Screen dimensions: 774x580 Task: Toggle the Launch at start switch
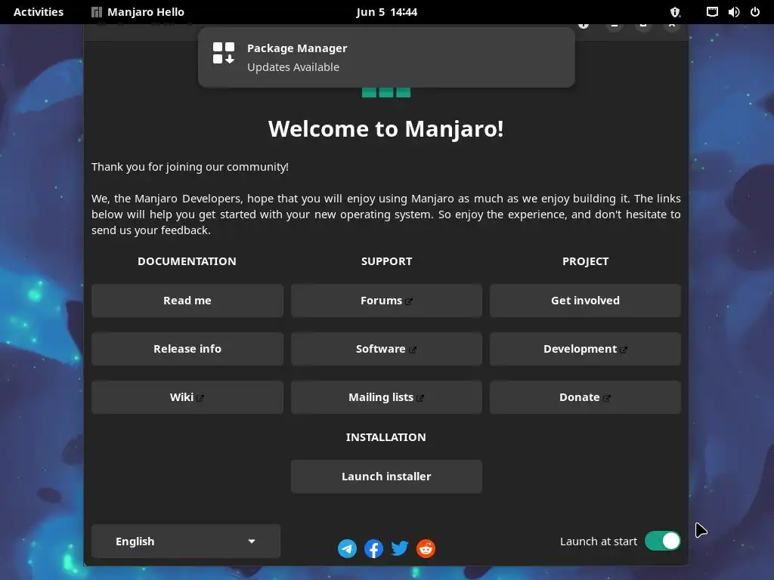(x=662, y=541)
